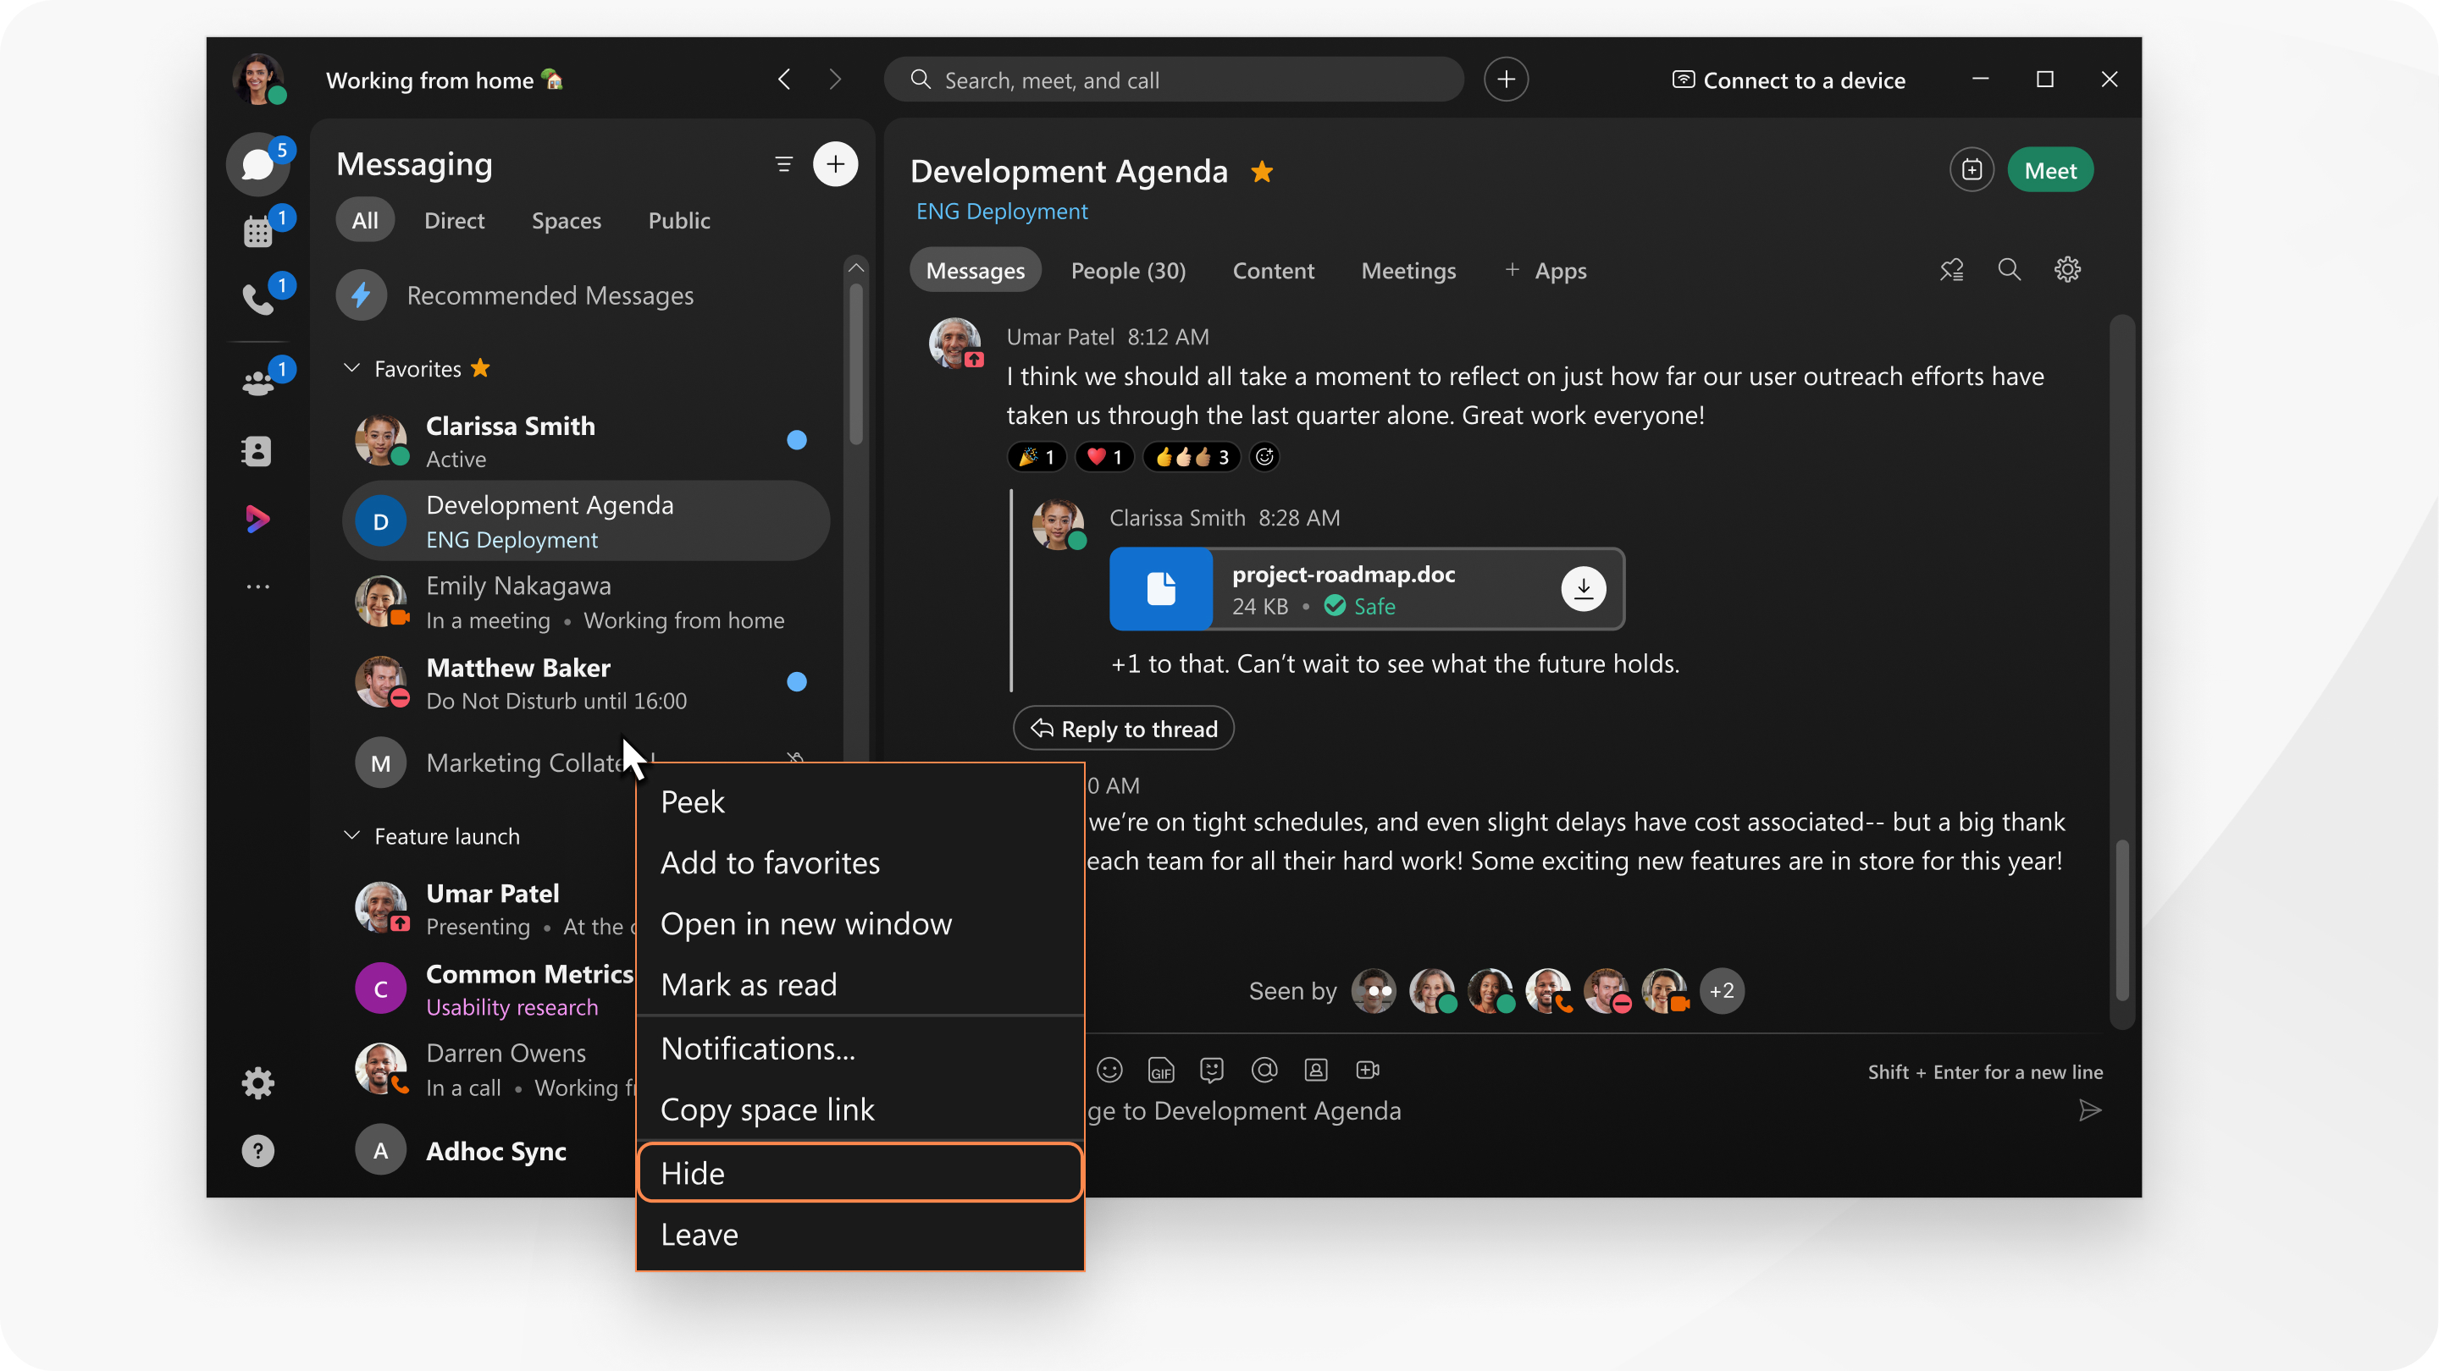Toggle seen avatars to view all readers

[x=1722, y=989]
